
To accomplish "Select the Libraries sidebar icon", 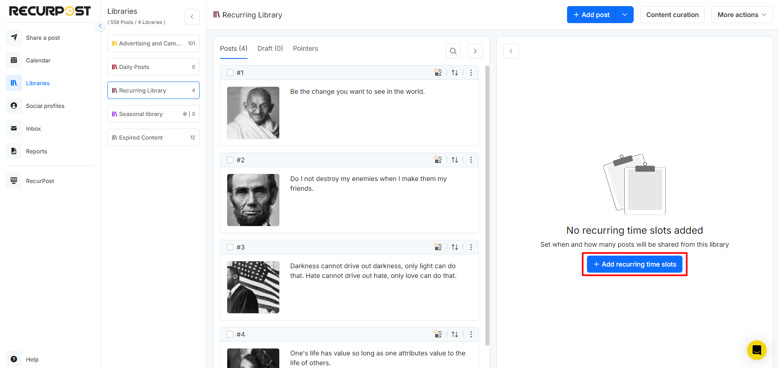I will click(14, 83).
